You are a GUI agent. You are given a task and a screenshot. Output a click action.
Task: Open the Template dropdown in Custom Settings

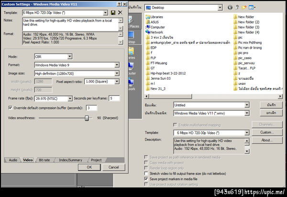click(105, 12)
